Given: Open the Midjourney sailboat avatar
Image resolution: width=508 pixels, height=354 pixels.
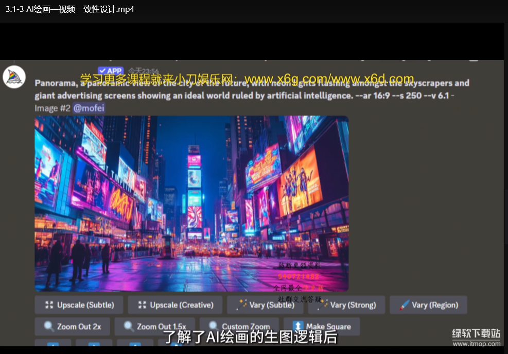Looking at the screenshot, I should click(x=14, y=77).
